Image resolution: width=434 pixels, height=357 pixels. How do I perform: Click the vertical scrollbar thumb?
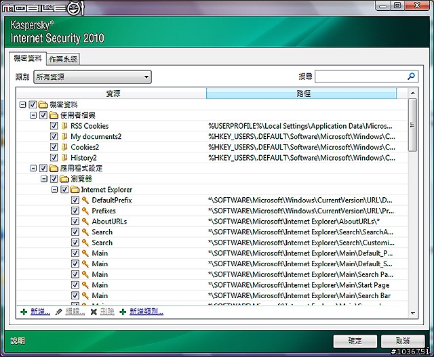(412, 125)
